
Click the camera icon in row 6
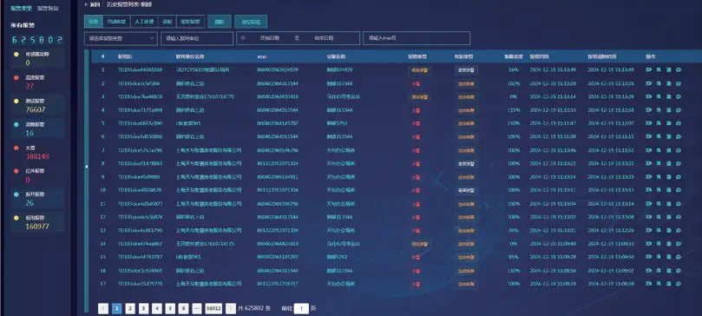tap(649, 136)
